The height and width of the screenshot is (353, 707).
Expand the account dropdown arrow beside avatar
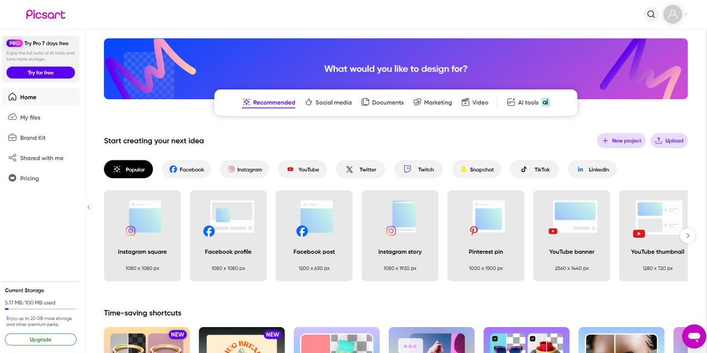point(686,14)
